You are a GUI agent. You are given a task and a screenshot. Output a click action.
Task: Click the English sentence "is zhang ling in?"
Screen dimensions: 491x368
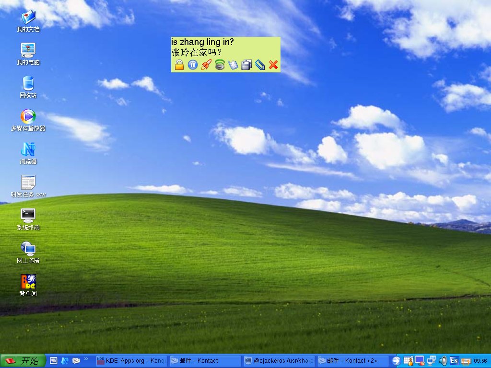pyautogui.click(x=203, y=42)
